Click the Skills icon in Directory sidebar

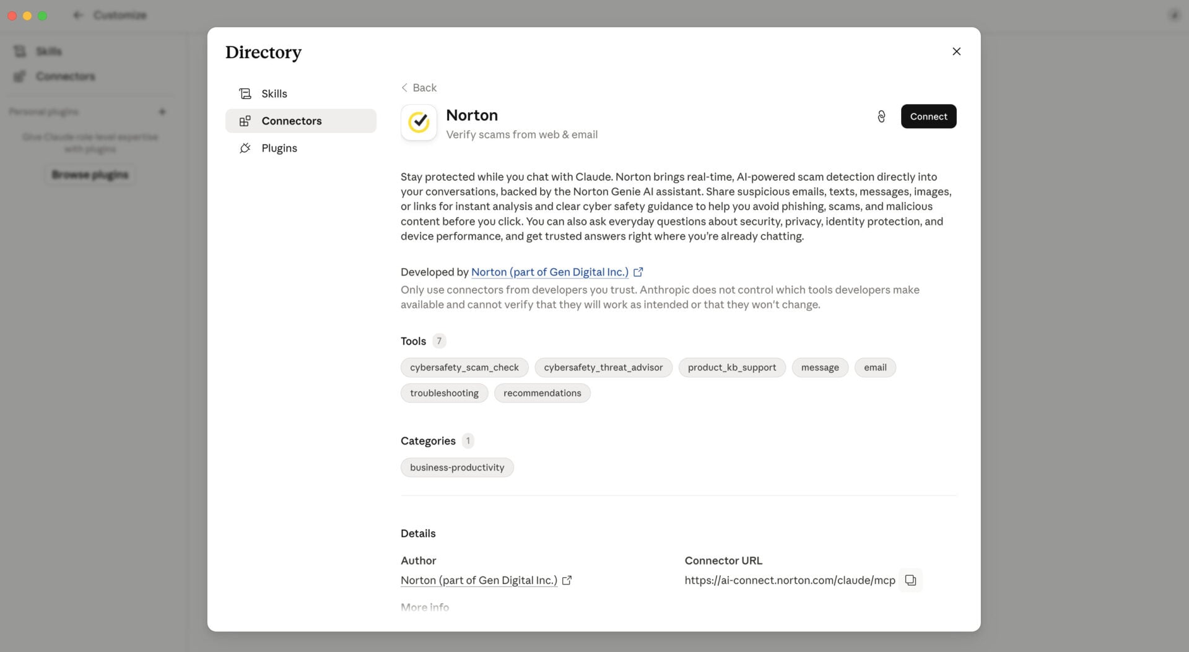(x=245, y=93)
